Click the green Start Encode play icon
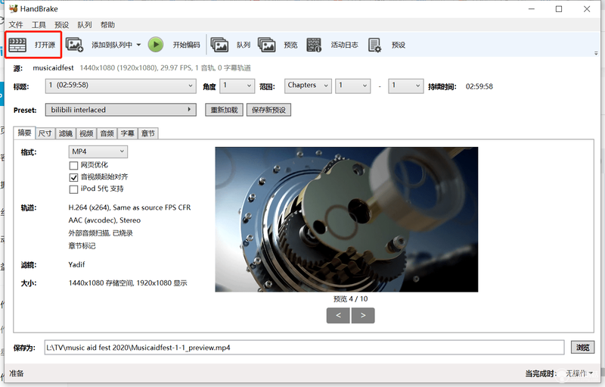 pyautogui.click(x=156, y=45)
